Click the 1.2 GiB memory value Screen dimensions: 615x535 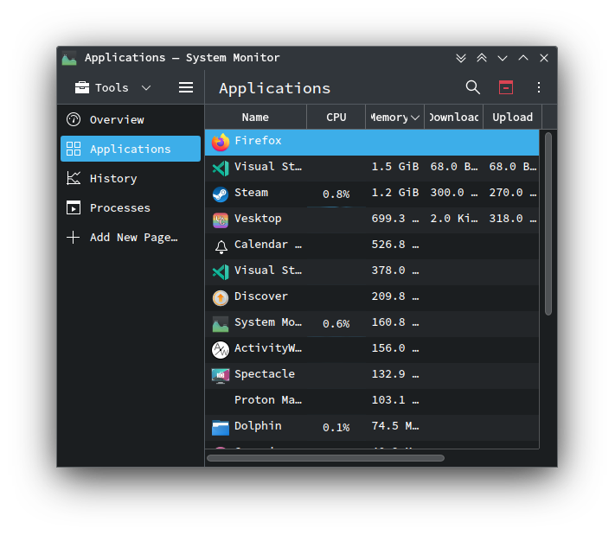point(395,193)
